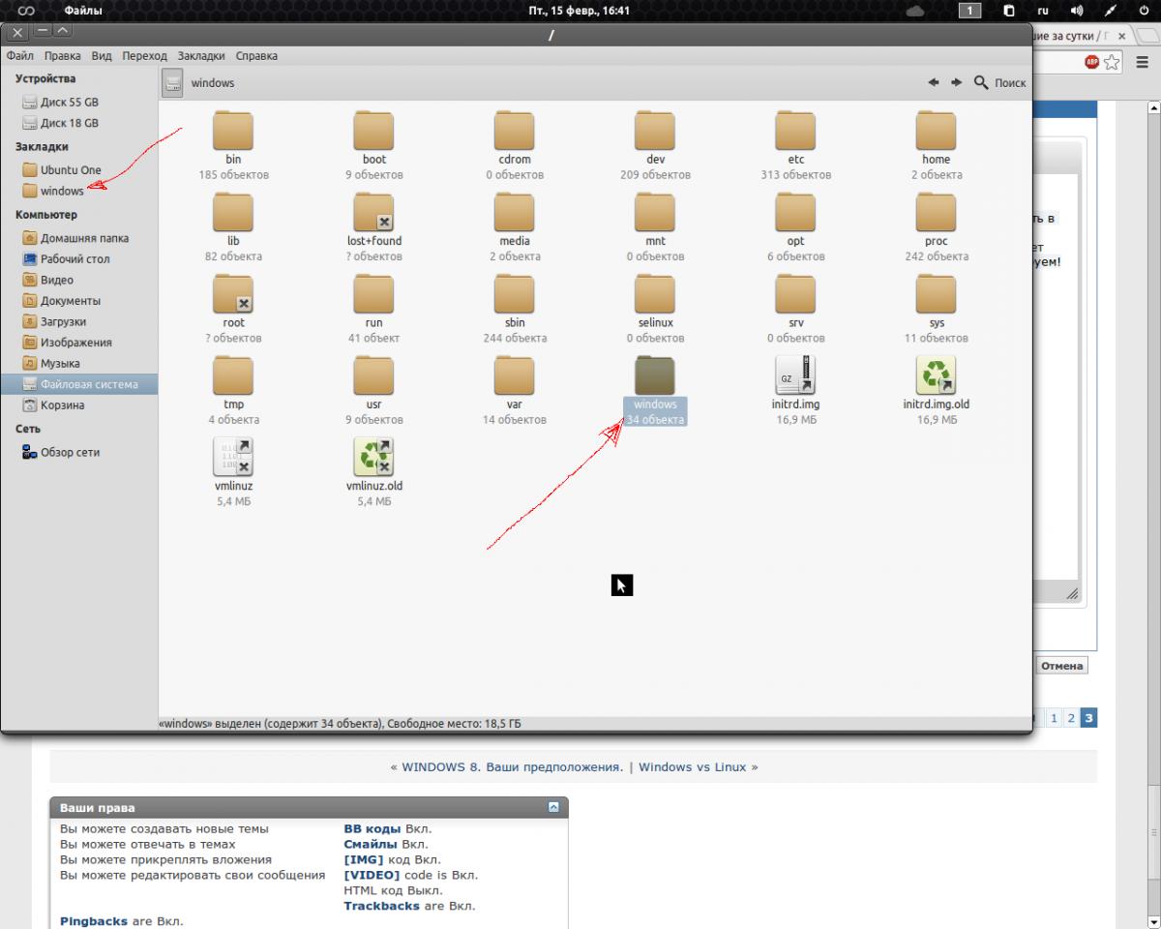Click the Adblock Plus ABP icon
Image resolution: width=1161 pixels, height=929 pixels.
point(1091,62)
